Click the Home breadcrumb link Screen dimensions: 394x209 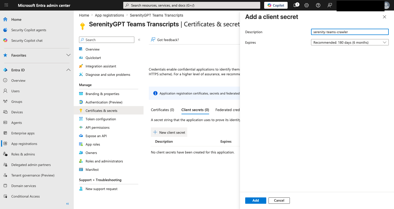(x=84, y=15)
